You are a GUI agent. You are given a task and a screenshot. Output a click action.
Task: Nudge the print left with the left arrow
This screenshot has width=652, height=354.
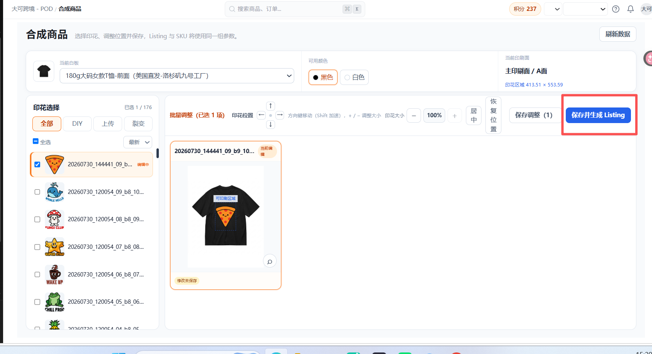[x=261, y=115]
